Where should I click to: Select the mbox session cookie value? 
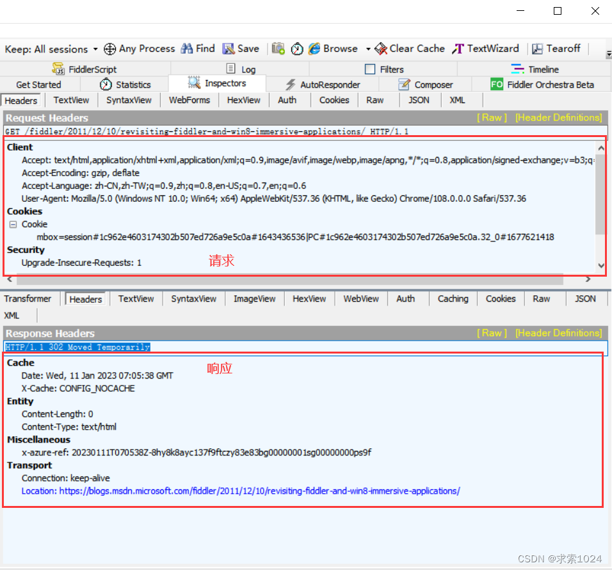pyautogui.click(x=296, y=238)
